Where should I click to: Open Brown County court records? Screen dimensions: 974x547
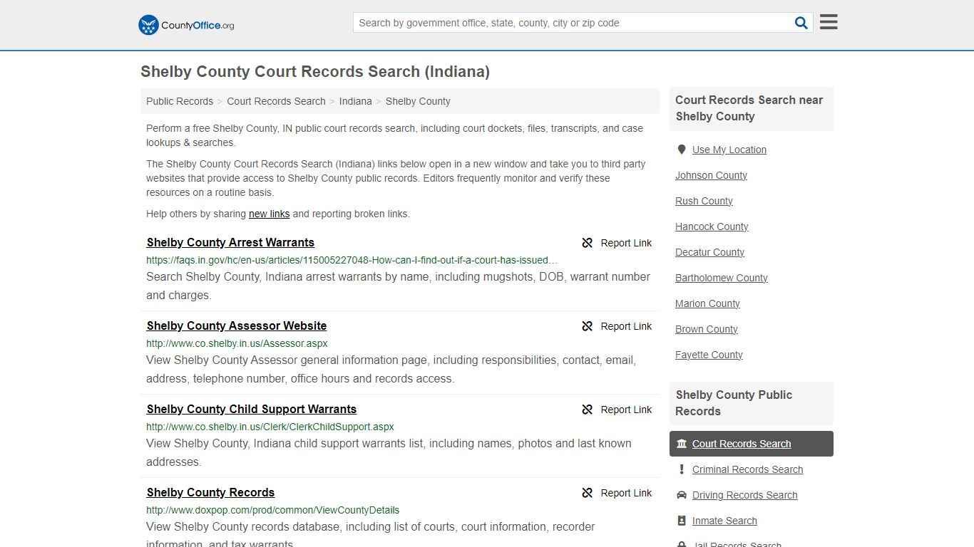tap(707, 329)
